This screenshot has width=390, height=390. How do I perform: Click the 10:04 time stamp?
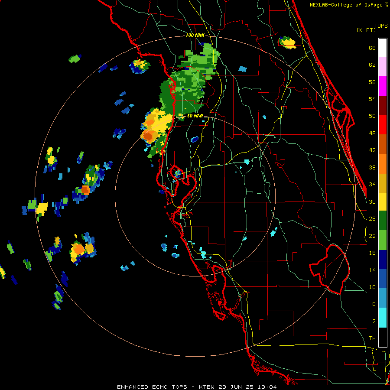267,387
